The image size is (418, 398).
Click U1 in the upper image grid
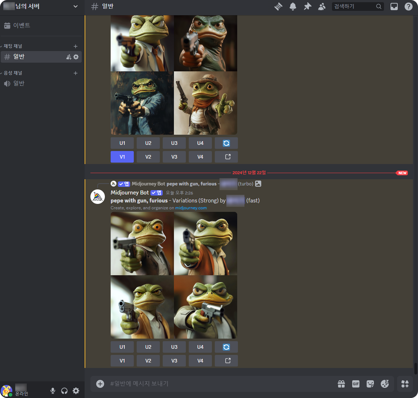coord(122,143)
